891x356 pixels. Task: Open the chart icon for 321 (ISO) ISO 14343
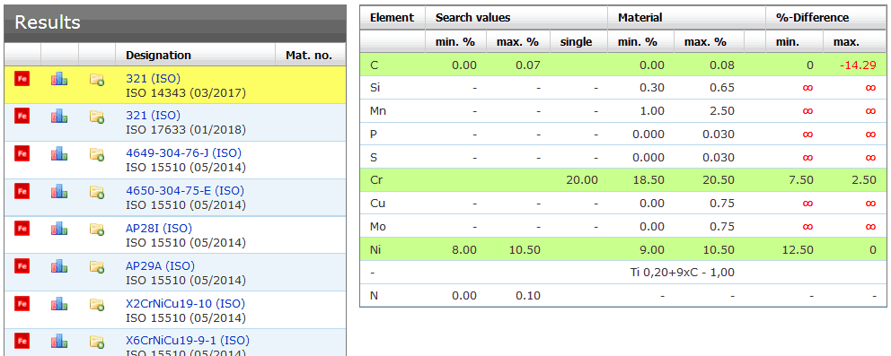coord(59,79)
